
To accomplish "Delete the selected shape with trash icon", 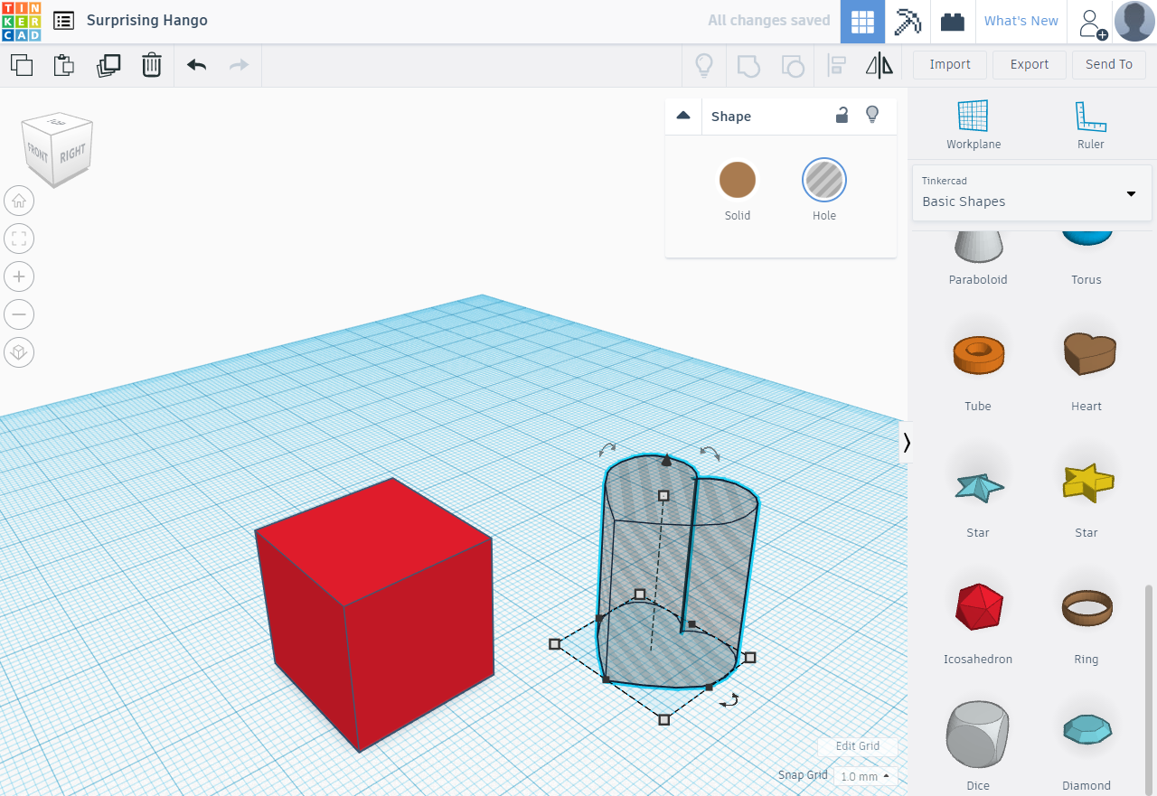I will tap(152, 65).
